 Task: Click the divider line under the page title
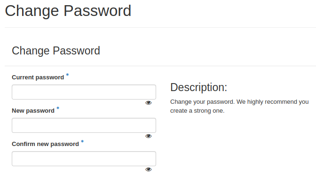point(160,27)
